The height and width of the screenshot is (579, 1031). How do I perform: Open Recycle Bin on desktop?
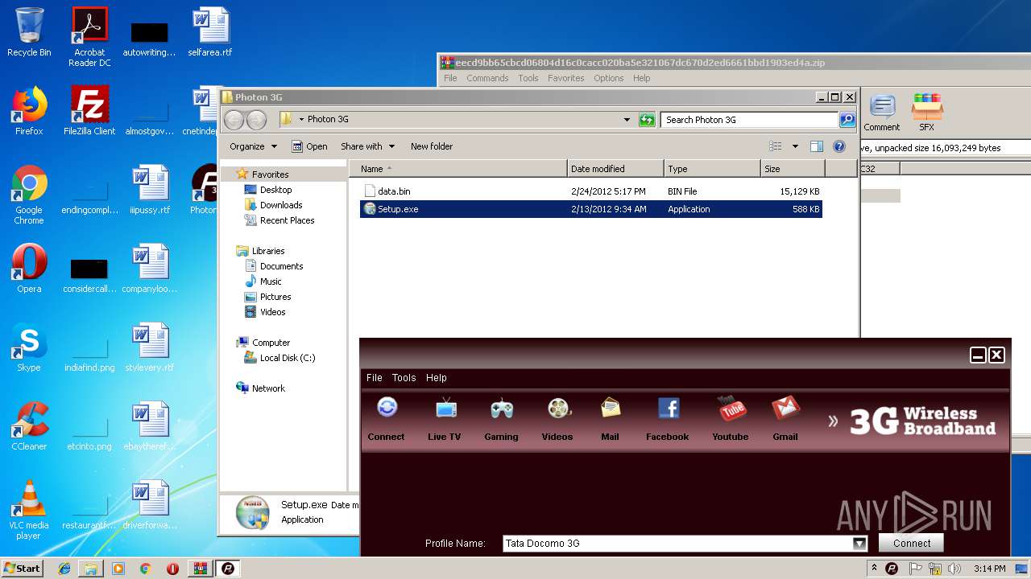(x=29, y=32)
